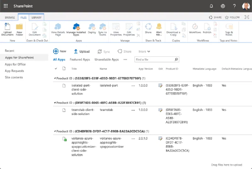Switch to the LIBRARY tab
The image size is (252, 169).
coord(37,17)
